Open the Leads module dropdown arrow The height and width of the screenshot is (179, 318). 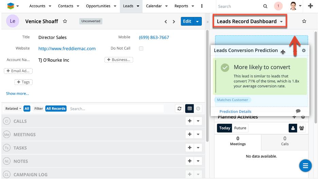pos(138,6)
